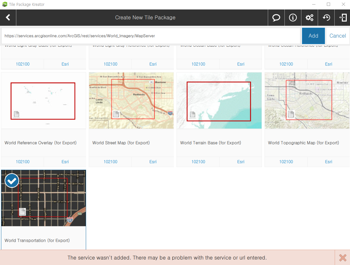Viewport: 350px width, 265px height.
Task: Click the Add button
Action: [x=313, y=36]
